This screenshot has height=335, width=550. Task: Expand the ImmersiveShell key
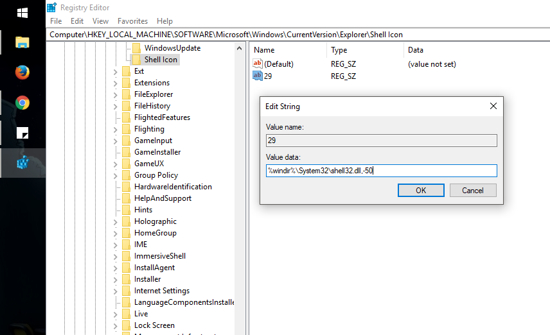tap(116, 257)
